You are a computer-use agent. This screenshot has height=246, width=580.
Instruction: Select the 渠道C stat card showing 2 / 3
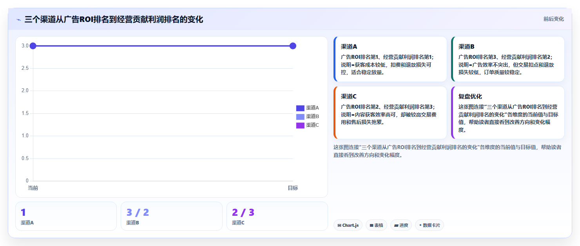pos(277,216)
